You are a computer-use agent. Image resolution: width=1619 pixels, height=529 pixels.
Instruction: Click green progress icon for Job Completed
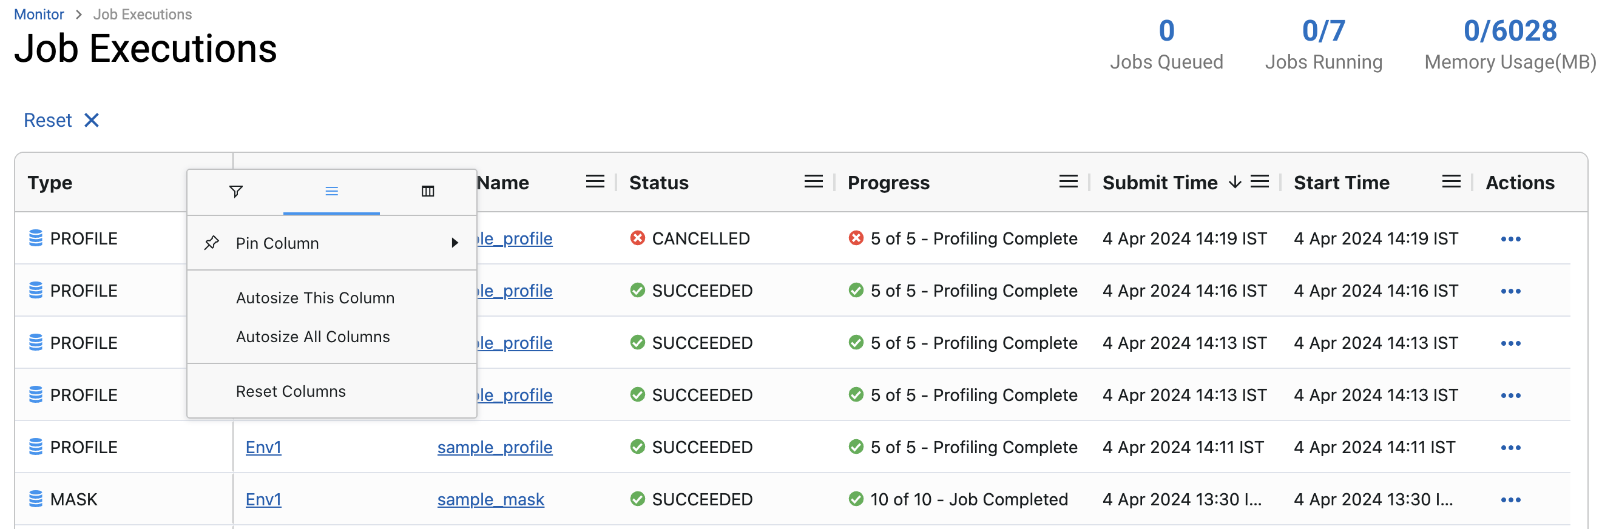coord(856,499)
